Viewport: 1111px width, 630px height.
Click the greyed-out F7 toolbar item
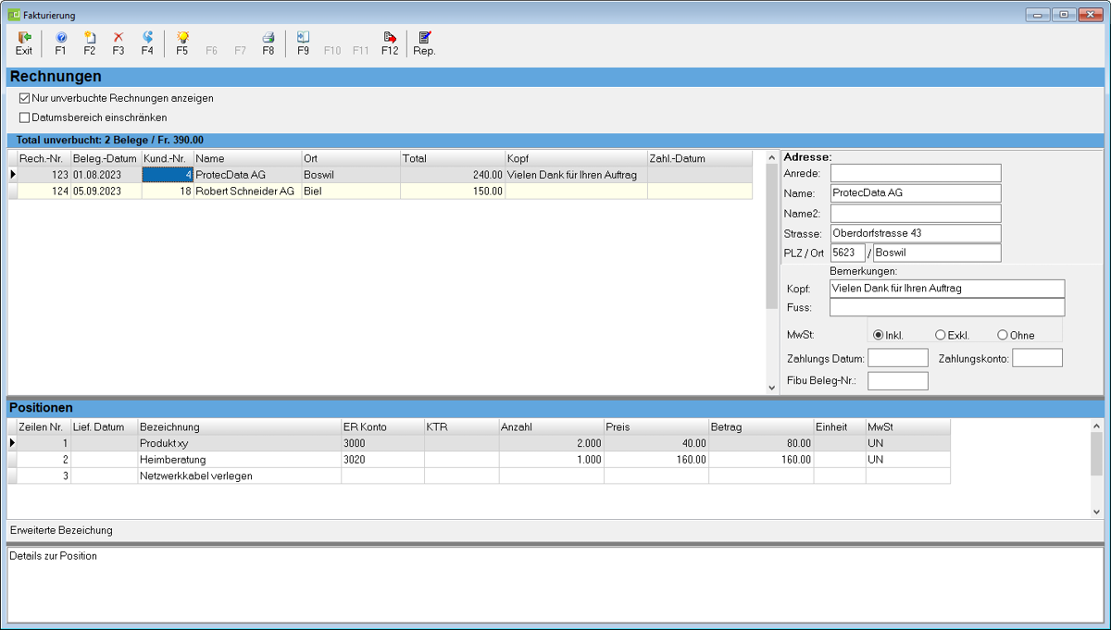click(241, 51)
